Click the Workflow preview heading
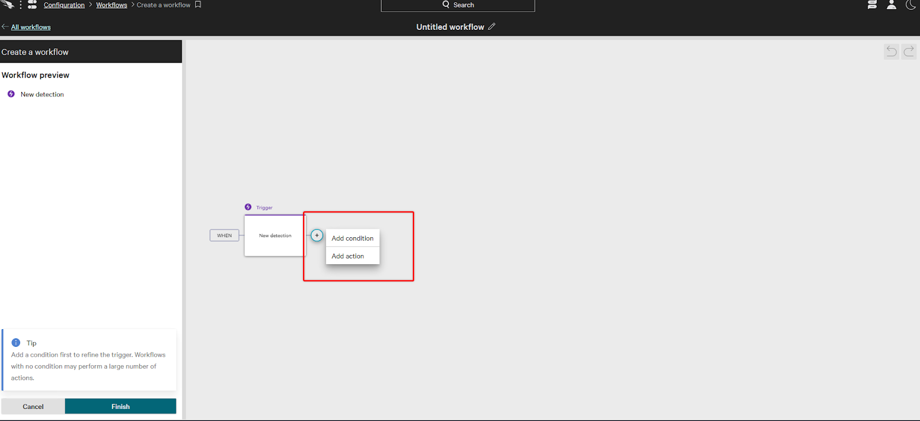Image resolution: width=920 pixels, height=421 pixels. tap(35, 75)
